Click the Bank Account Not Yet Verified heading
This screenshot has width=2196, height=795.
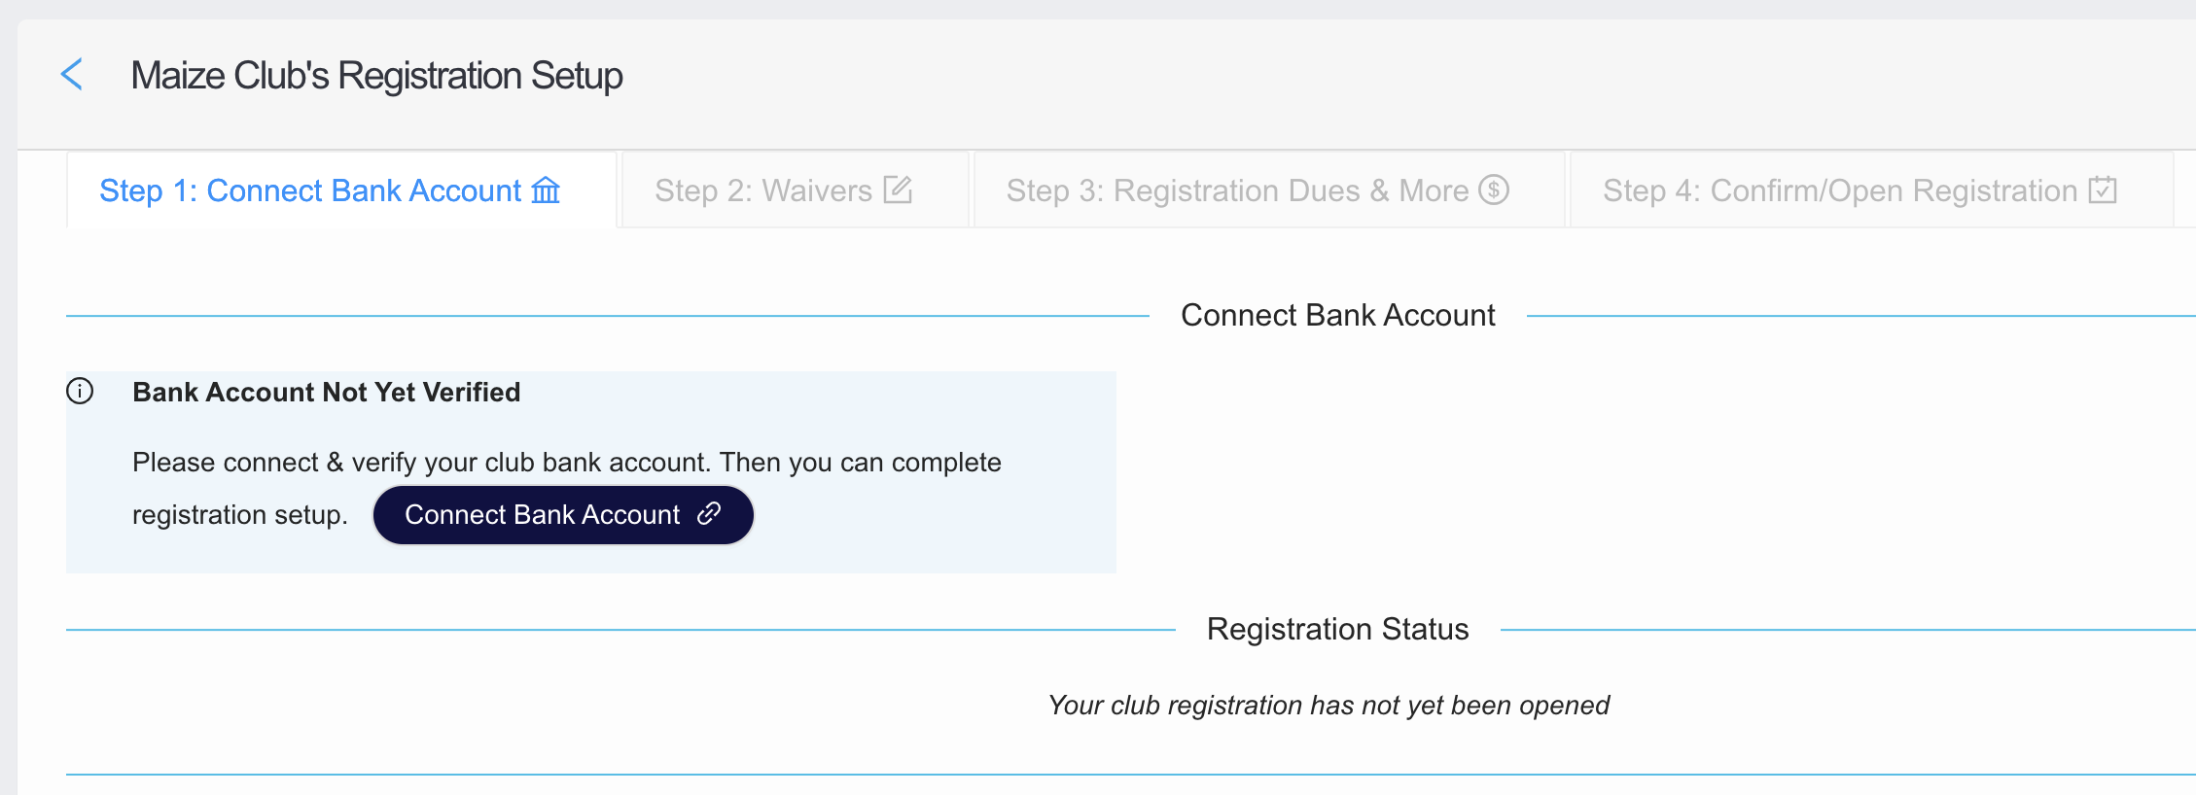coord(326,393)
